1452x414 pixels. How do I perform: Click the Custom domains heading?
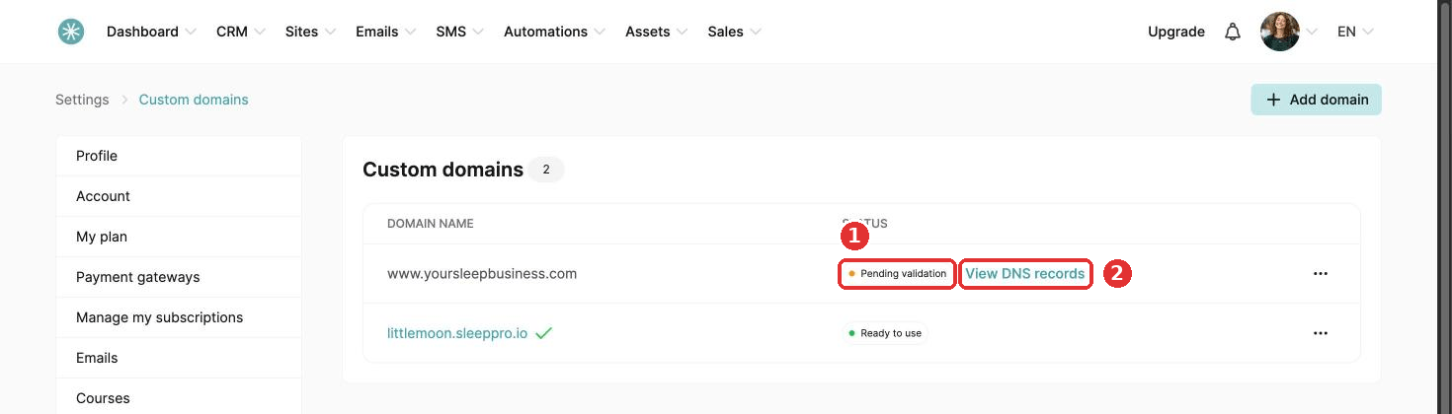coord(444,170)
